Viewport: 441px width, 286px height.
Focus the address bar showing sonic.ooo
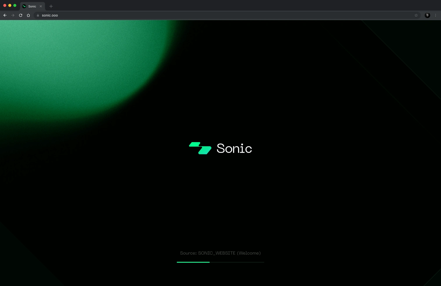pyautogui.click(x=227, y=15)
